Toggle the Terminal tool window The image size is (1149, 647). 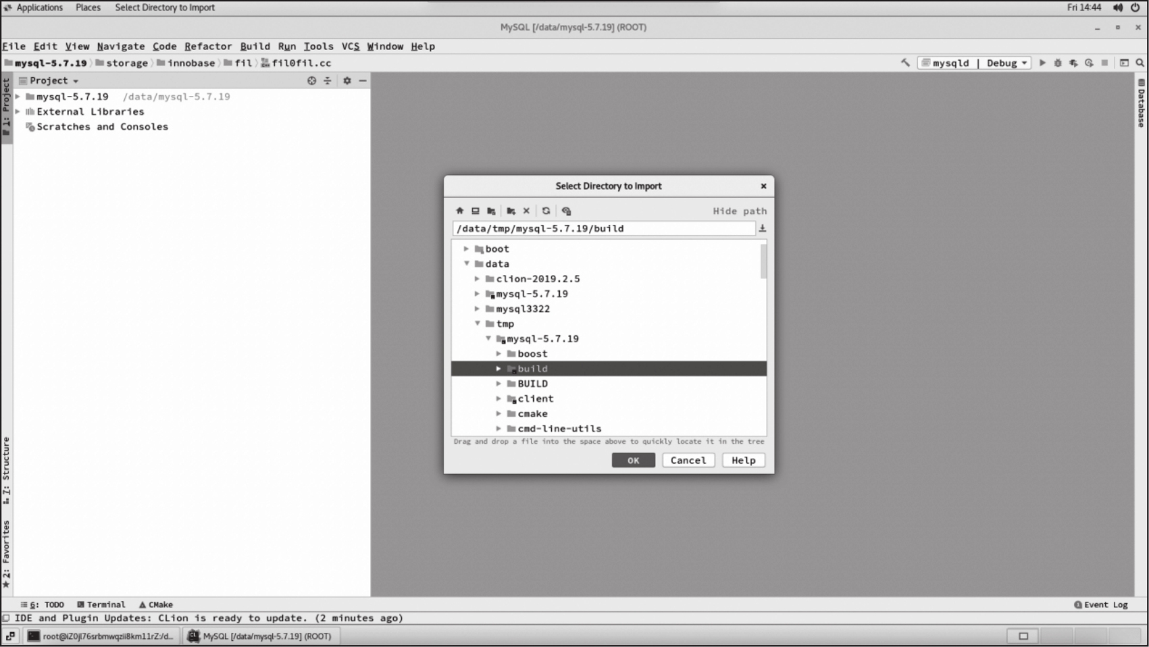point(101,604)
